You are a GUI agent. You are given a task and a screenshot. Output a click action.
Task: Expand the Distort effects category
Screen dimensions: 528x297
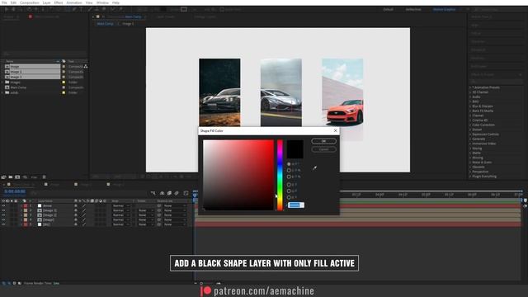(470, 130)
